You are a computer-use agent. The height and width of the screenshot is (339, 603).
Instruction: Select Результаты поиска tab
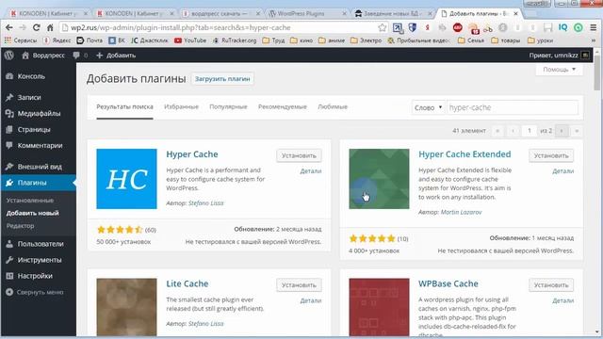(x=124, y=106)
